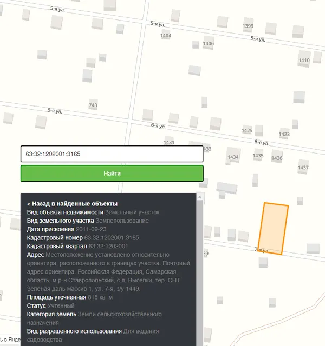
Task: Click the info panel vertical scrollbar thumb
Action: point(200,272)
